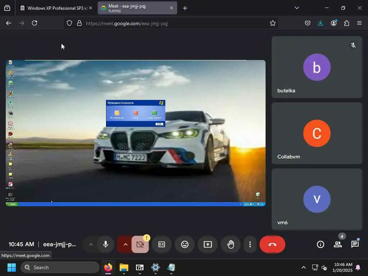Click the orange C avatar

317,133
